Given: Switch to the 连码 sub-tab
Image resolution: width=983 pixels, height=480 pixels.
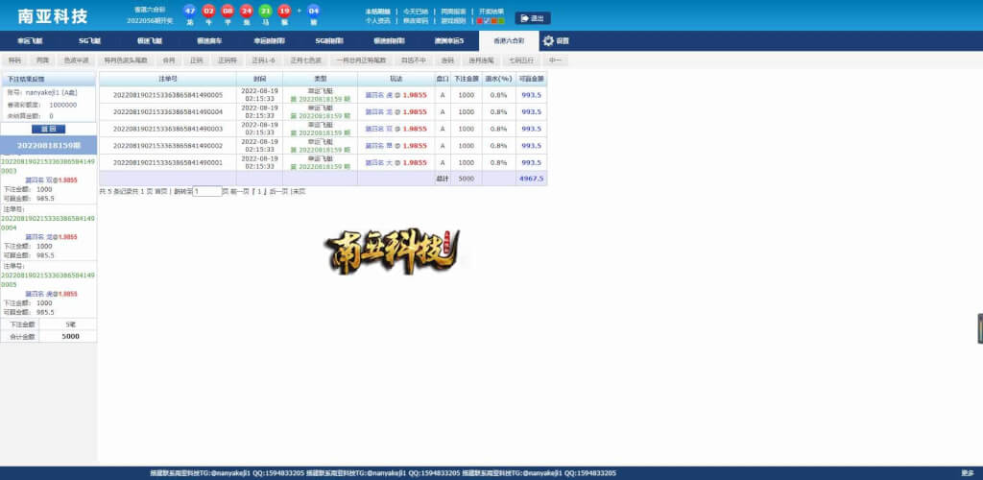Looking at the screenshot, I should click(447, 60).
